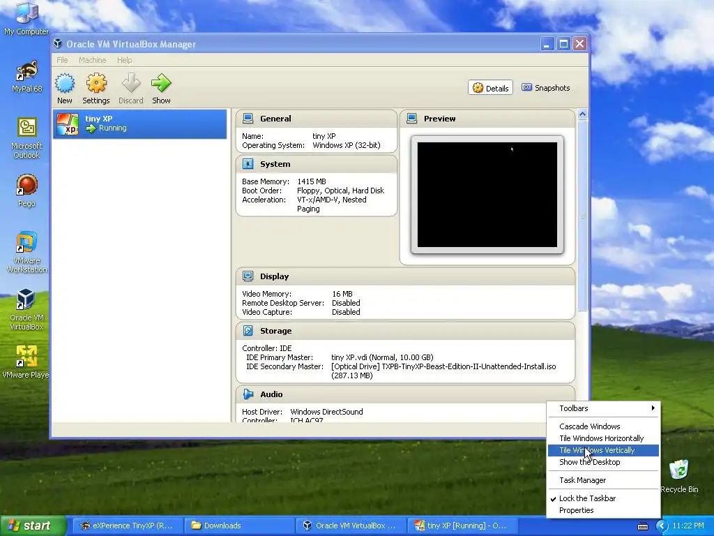
Task: Open Microsoft Outlook desktop icon
Action: (26, 138)
